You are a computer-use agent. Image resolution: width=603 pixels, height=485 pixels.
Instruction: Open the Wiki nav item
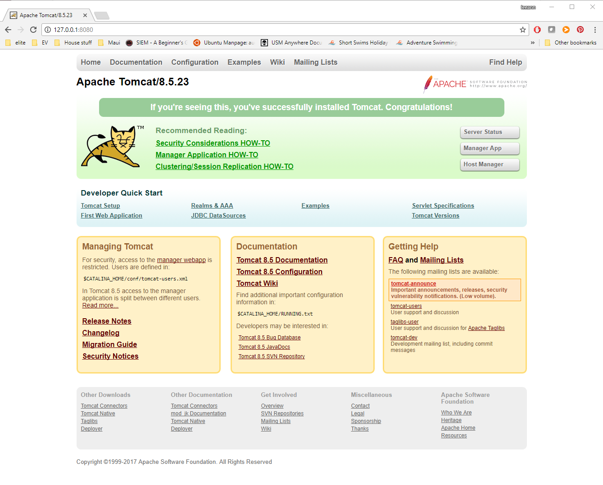coord(277,62)
